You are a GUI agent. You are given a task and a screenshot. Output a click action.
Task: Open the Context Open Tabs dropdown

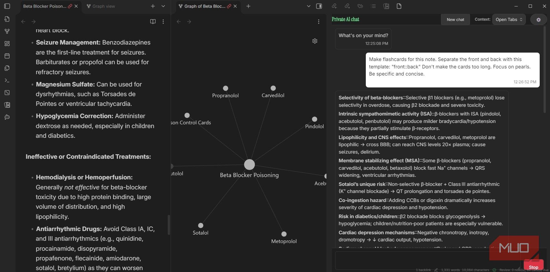(x=509, y=19)
